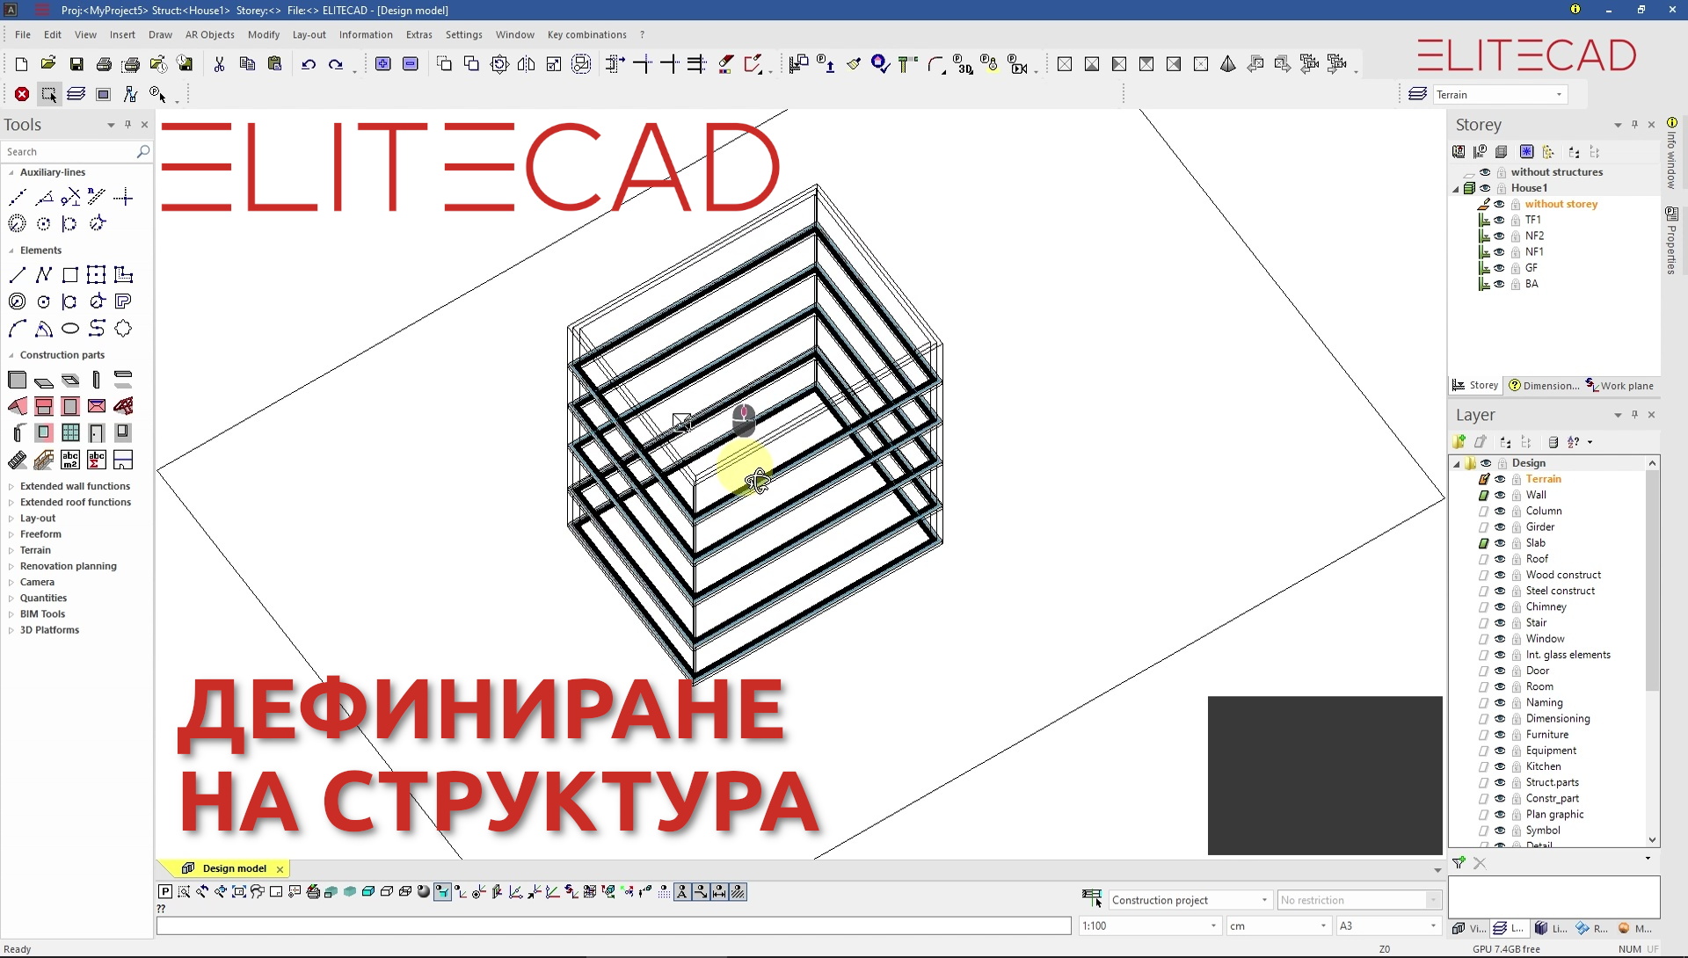Click the Copy icon in toolbar

click(x=247, y=64)
